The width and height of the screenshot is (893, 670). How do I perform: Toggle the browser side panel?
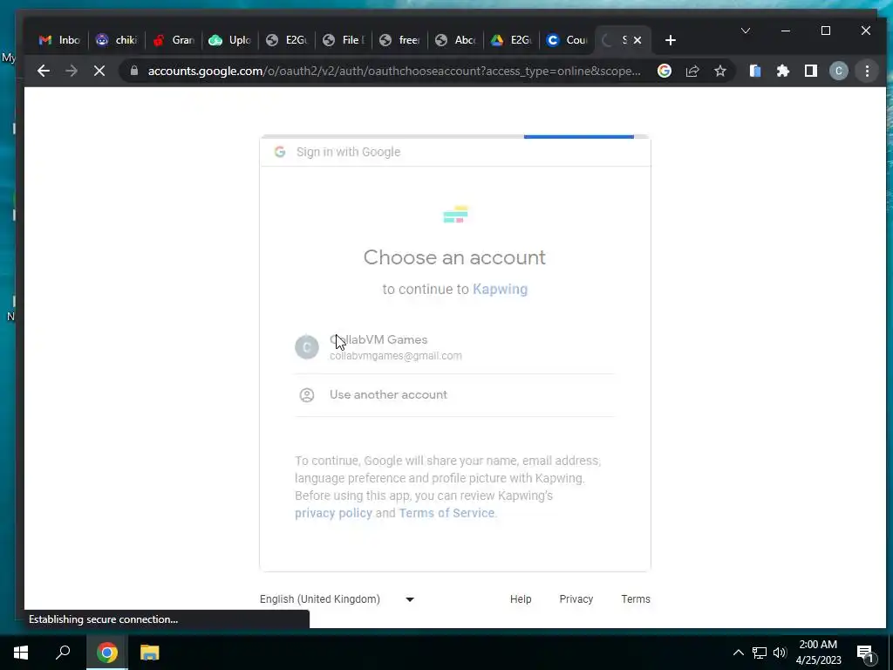811,71
